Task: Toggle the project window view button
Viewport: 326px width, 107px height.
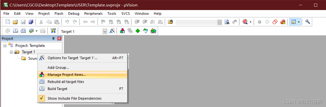Action: point(293,22)
